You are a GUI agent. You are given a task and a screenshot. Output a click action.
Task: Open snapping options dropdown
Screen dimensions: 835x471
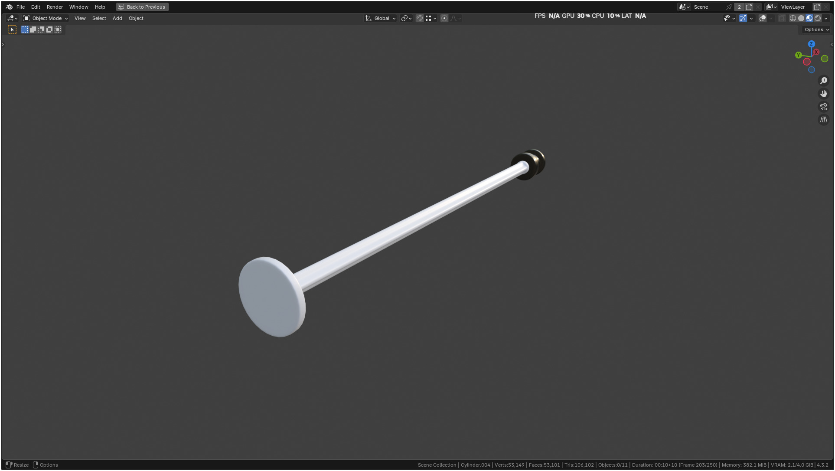point(431,18)
